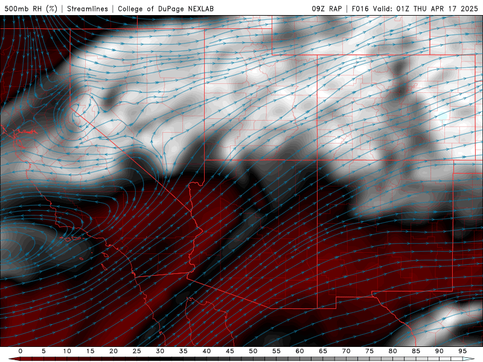
Task: Click the 5 value on color scale
Action: pyautogui.click(x=43, y=351)
